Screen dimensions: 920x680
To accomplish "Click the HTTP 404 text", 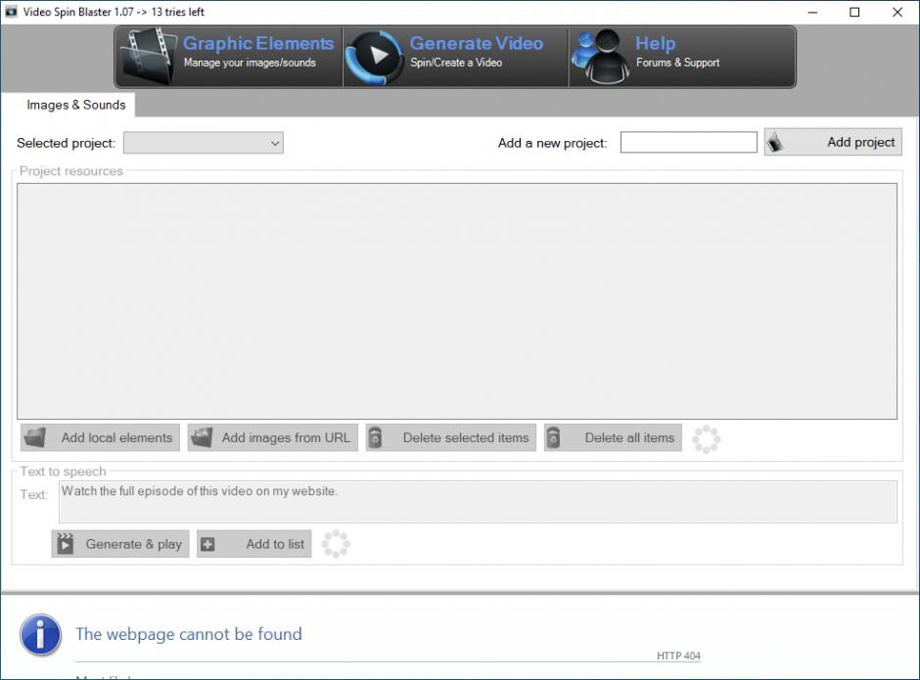I will point(678,656).
